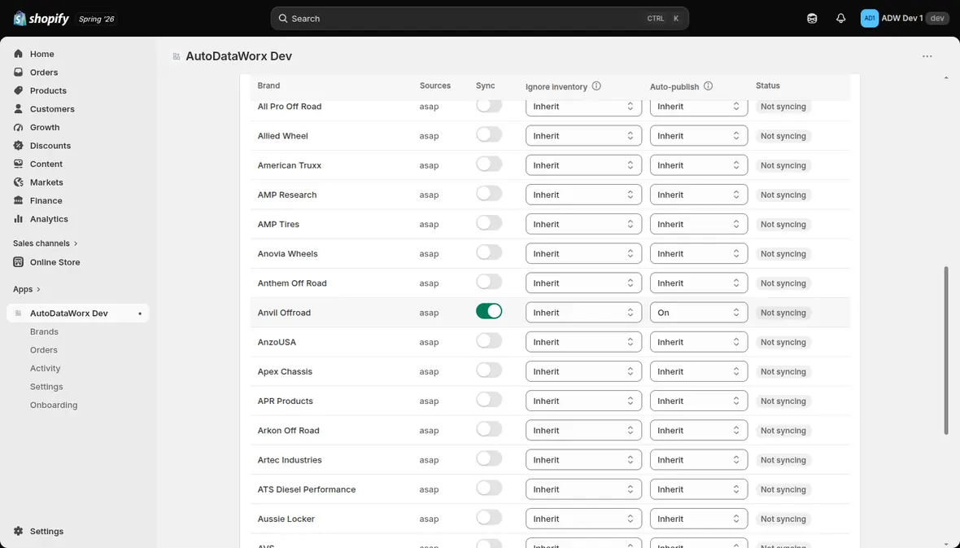Screen dimensions: 960x548
Task: Open notifications bell icon
Action: 840,19
